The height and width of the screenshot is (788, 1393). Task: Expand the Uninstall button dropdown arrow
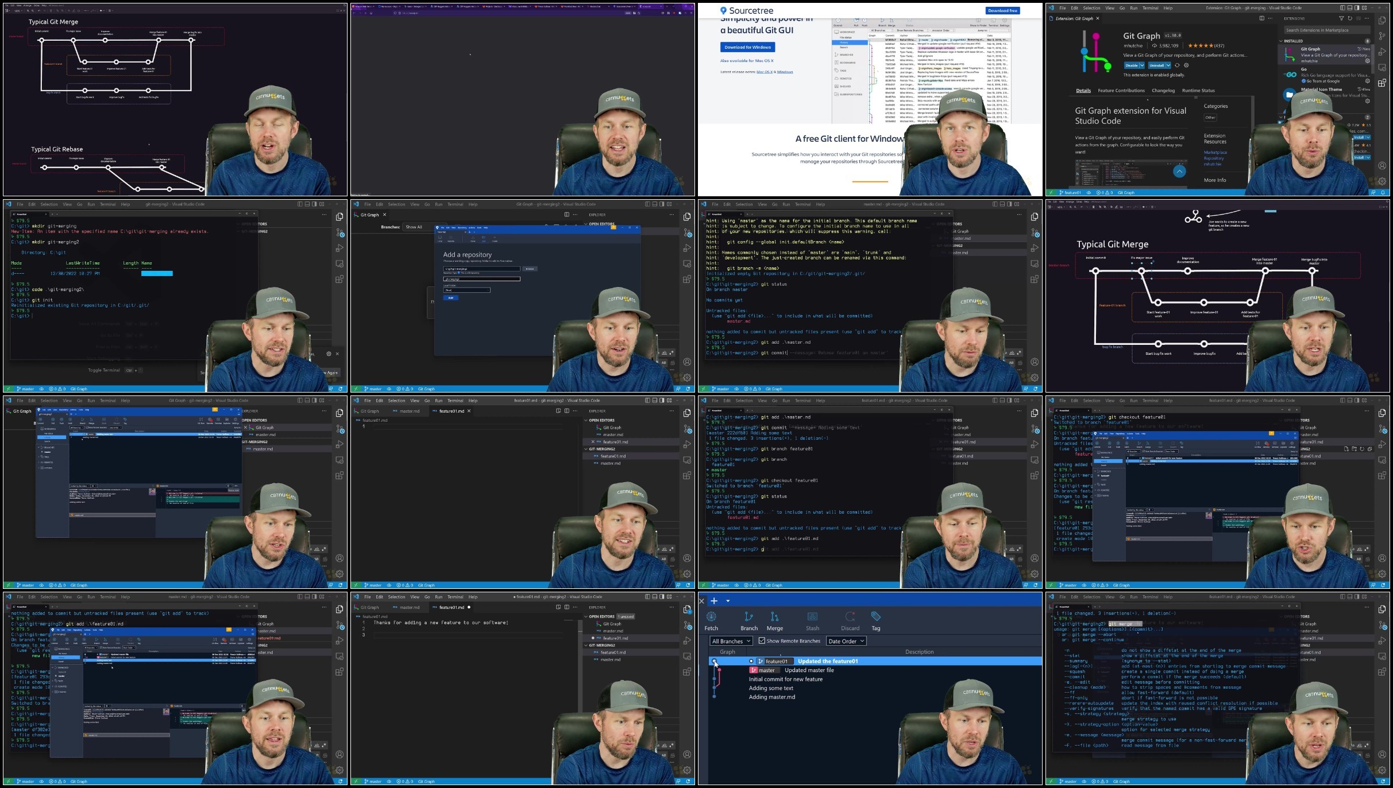point(1168,65)
